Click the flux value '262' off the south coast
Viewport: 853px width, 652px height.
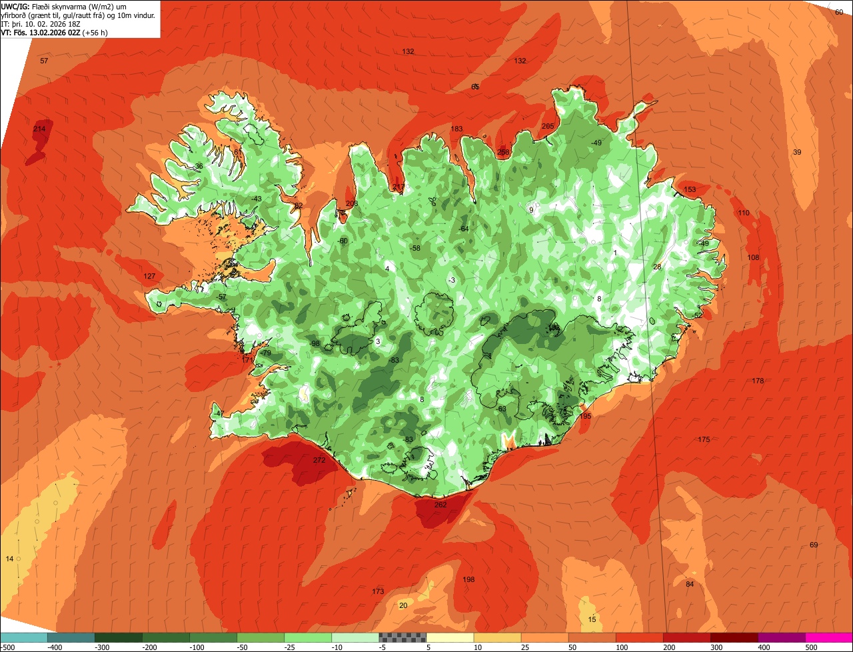pyautogui.click(x=440, y=505)
